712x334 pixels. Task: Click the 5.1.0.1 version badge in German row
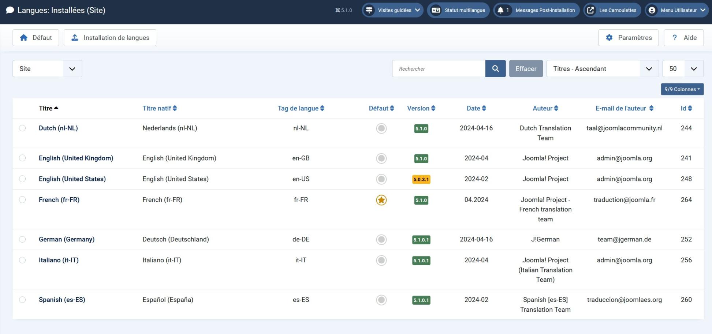[421, 240]
